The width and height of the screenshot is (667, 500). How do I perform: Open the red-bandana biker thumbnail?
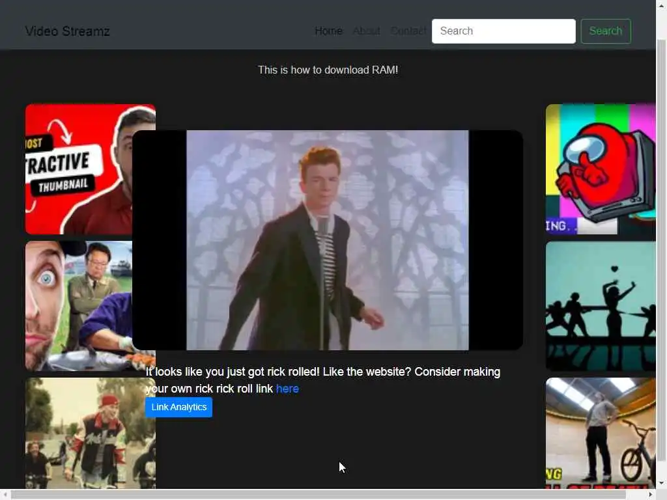point(90,433)
